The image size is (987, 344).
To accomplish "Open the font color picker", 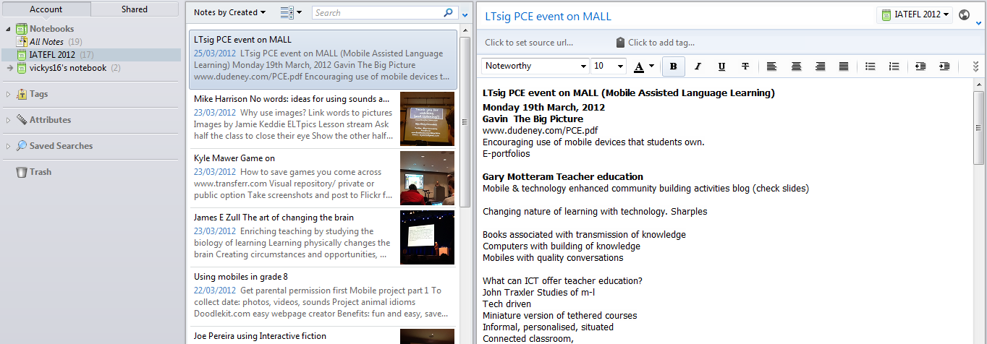I will pos(644,66).
